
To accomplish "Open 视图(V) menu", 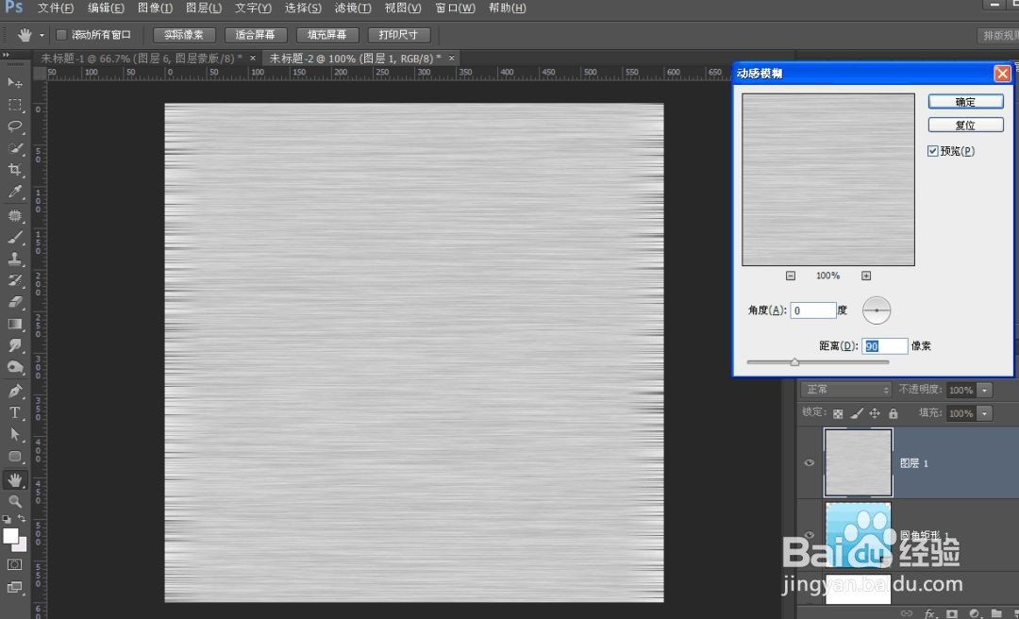I will [x=403, y=8].
